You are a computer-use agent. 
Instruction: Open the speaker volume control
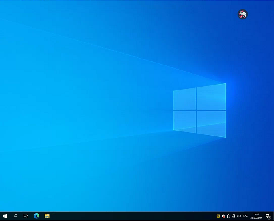[239, 216]
